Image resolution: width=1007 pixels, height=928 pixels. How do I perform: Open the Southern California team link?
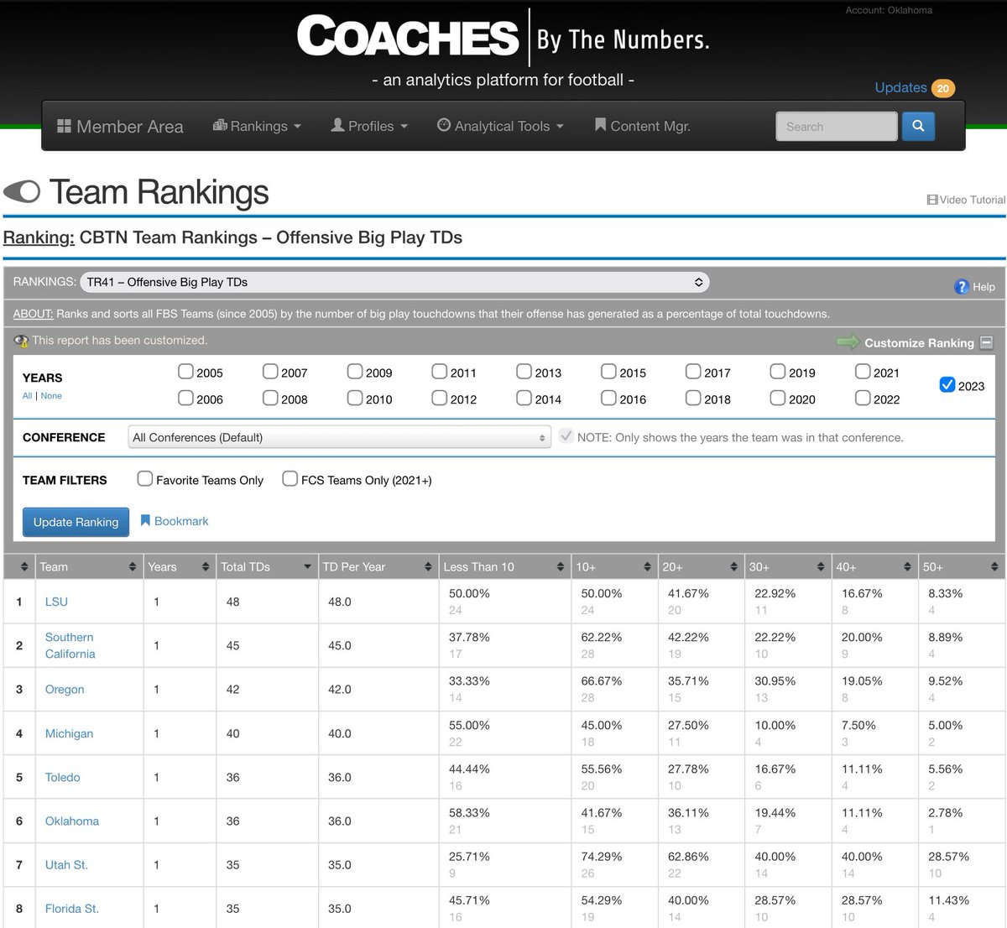click(70, 645)
